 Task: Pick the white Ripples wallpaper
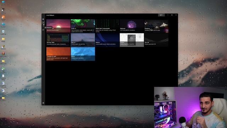tap(132, 40)
